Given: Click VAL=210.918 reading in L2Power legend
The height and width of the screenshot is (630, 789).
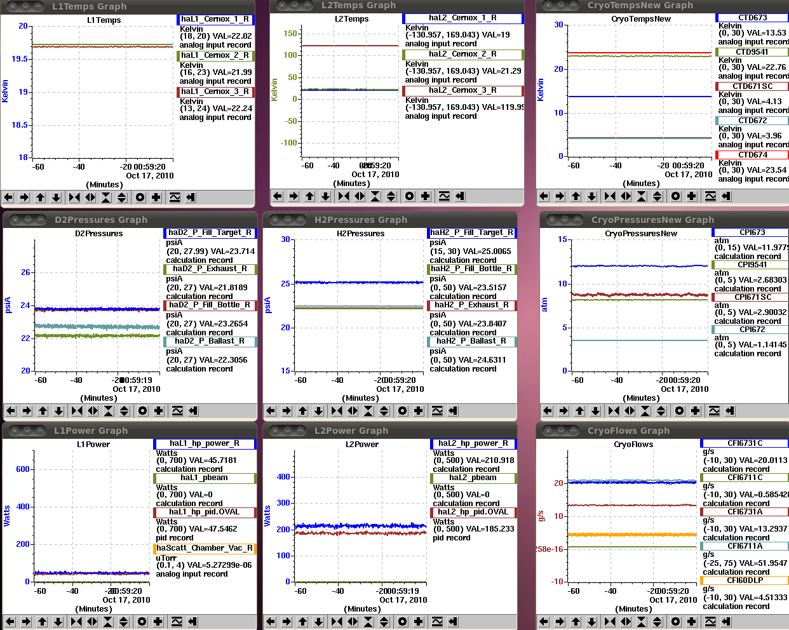Looking at the screenshot, I should point(487,460).
